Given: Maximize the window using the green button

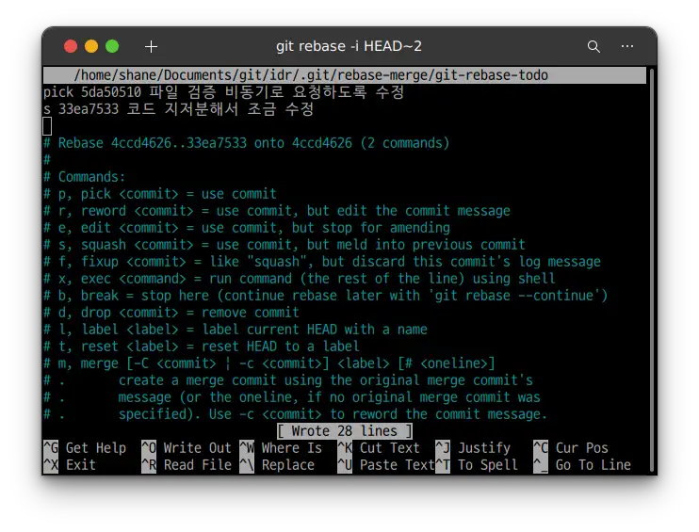Looking at the screenshot, I should (x=112, y=46).
